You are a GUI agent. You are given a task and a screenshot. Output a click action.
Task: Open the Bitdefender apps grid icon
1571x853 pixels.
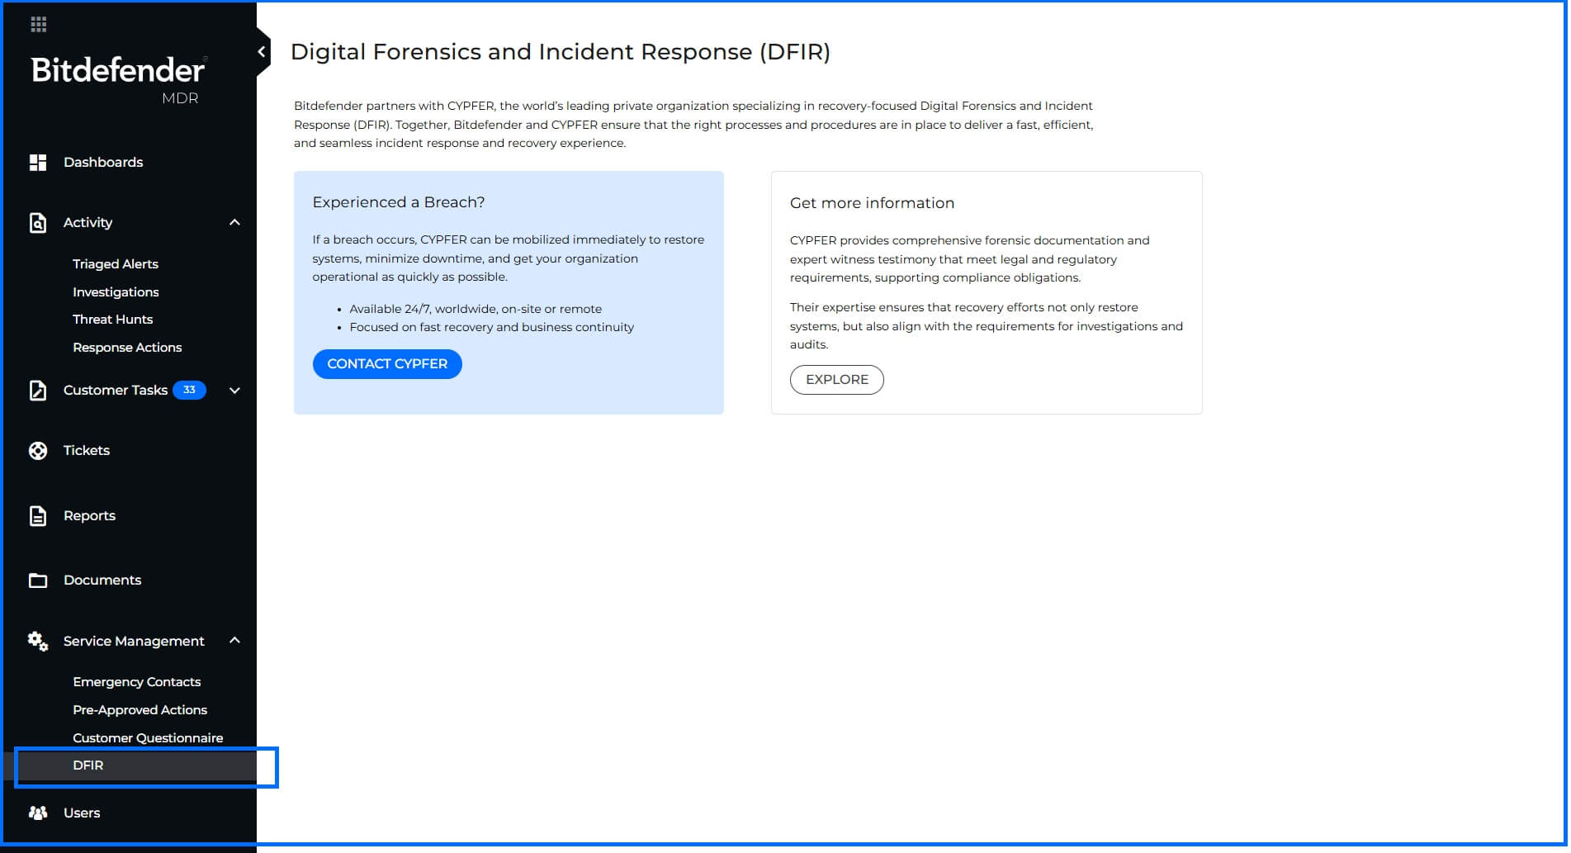[37, 25]
